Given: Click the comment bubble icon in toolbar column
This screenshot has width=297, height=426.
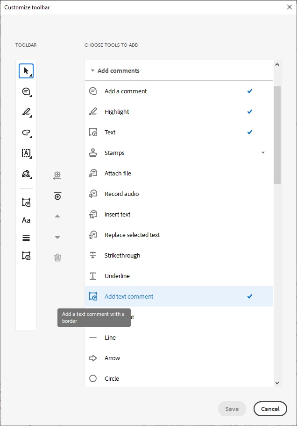Looking at the screenshot, I should [x=26, y=91].
